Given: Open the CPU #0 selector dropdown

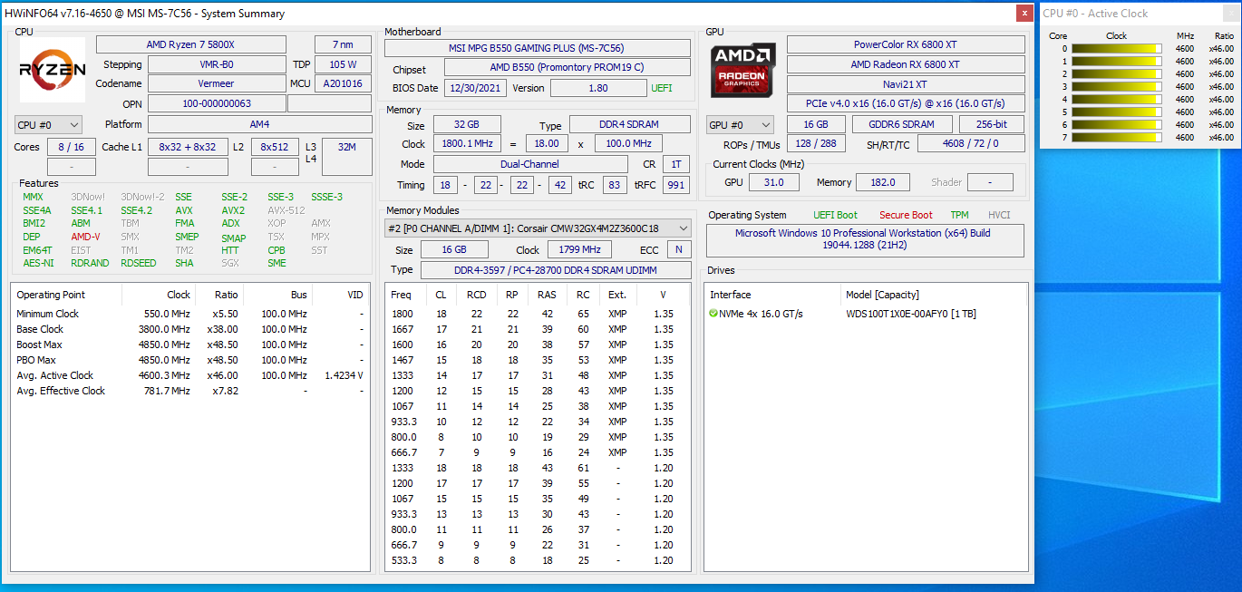Looking at the screenshot, I should (48, 124).
